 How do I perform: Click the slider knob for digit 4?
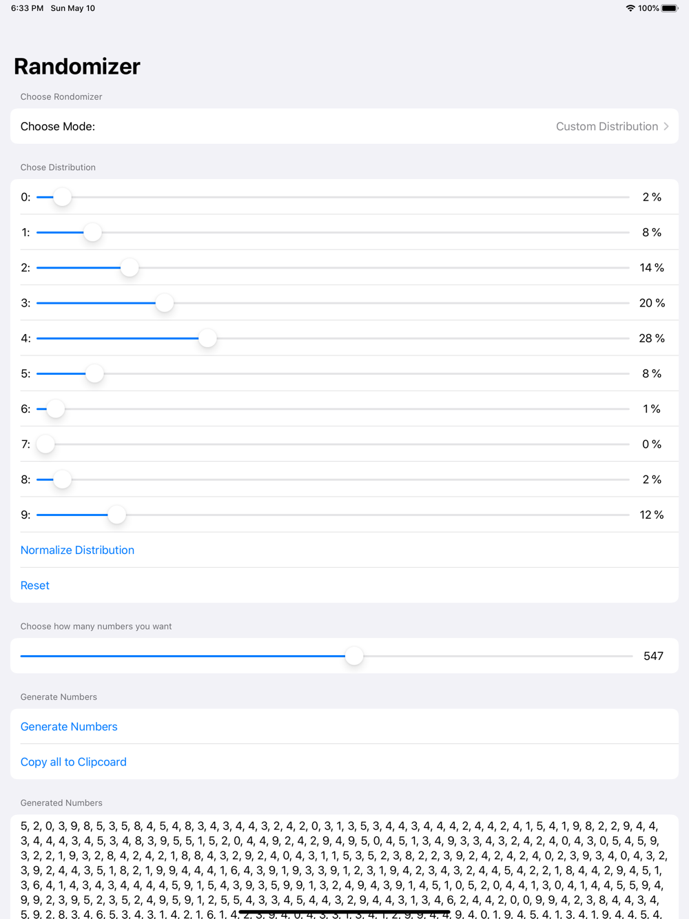[207, 338]
